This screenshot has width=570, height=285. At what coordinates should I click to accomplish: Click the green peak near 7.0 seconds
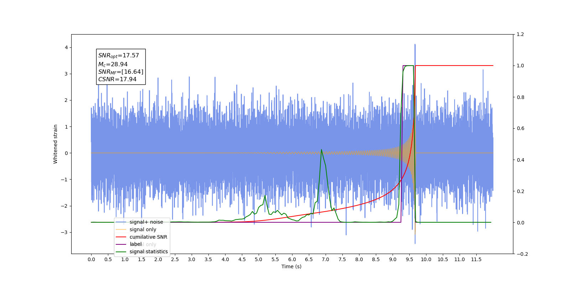pos(321,150)
